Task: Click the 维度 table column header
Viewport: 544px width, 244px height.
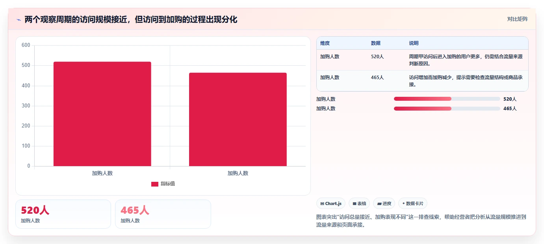Action: point(325,43)
